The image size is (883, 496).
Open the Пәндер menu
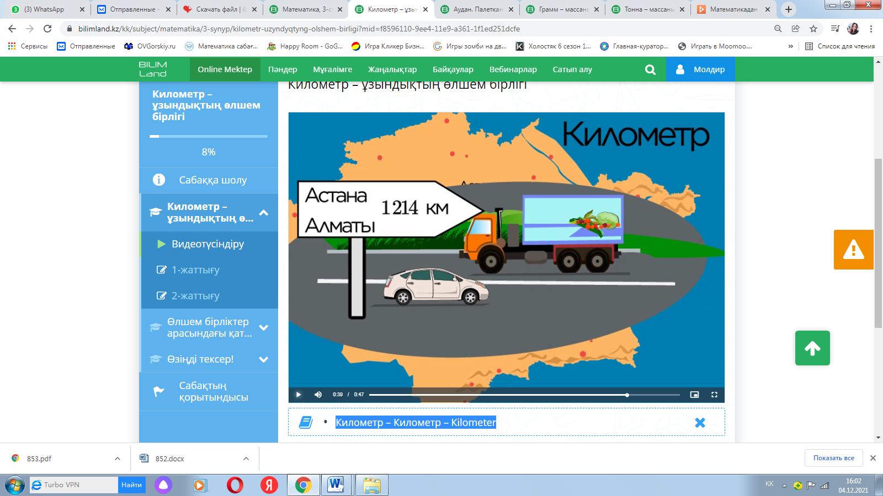[x=283, y=69]
